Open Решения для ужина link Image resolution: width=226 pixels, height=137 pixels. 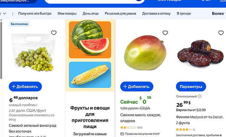(x=120, y=14)
